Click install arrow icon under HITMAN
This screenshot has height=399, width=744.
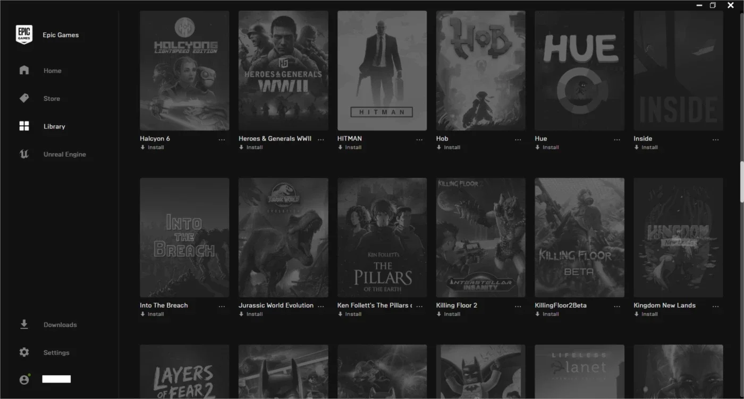(340, 148)
